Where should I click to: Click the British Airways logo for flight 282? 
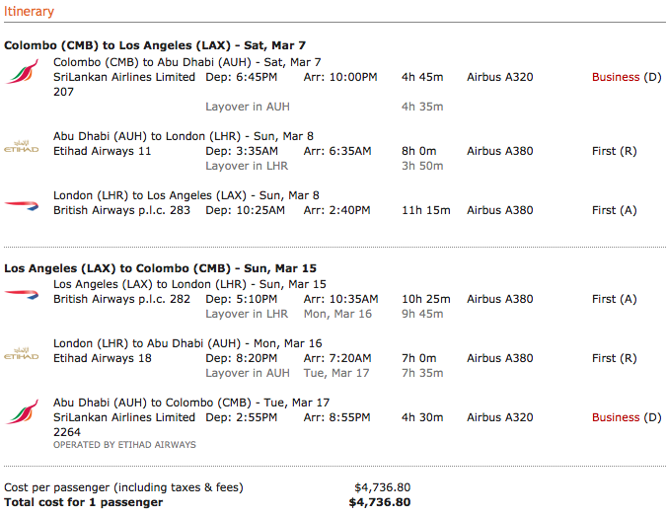21,293
